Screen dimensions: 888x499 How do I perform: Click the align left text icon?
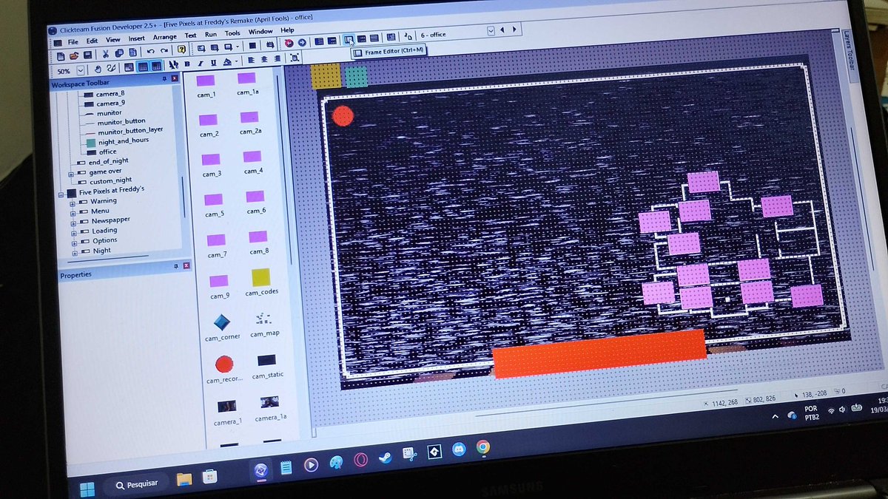tap(251, 60)
